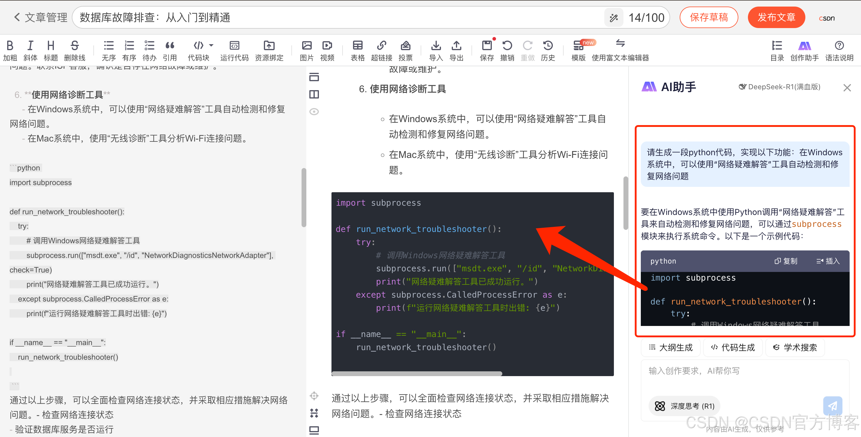Open DeepSeek-R1(满血版) model selector

click(779, 87)
